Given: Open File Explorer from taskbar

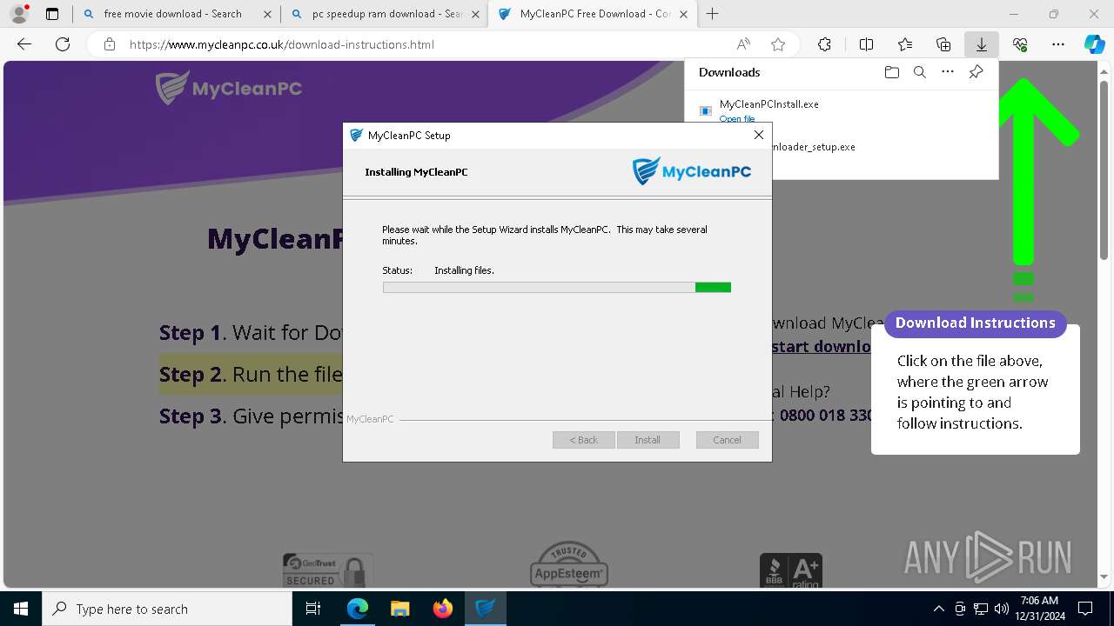Looking at the screenshot, I should click(x=400, y=609).
